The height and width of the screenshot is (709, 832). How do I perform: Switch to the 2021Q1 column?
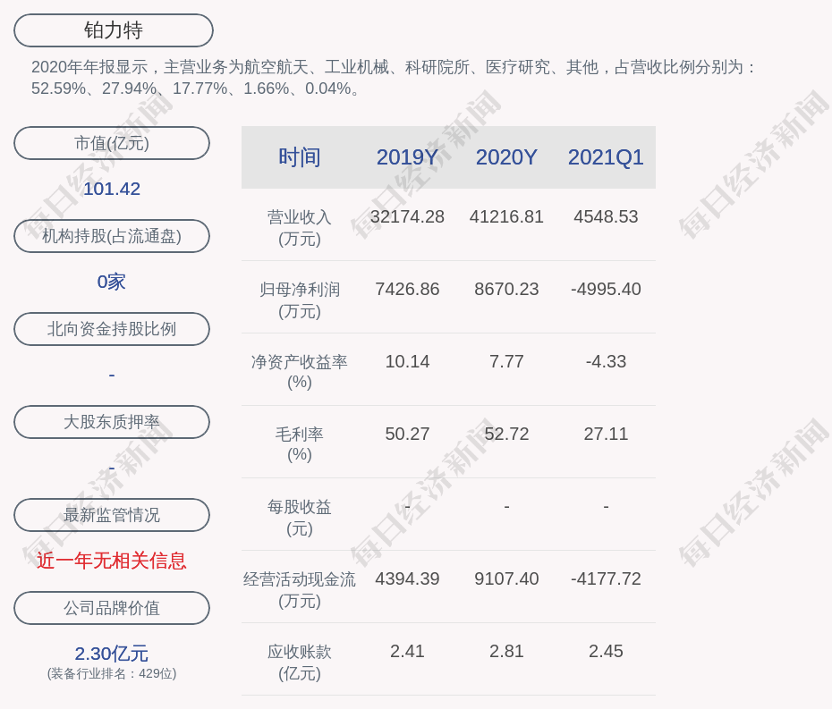606,157
